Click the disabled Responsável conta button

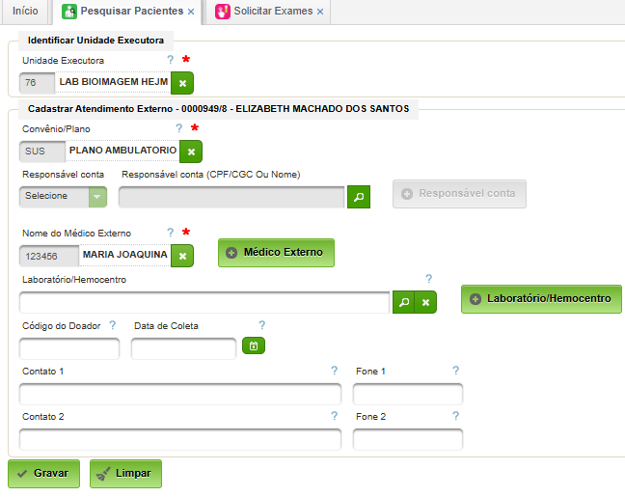point(459,194)
